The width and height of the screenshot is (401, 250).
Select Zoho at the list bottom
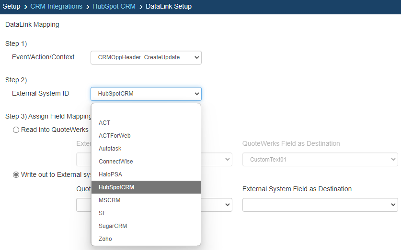tap(105, 239)
